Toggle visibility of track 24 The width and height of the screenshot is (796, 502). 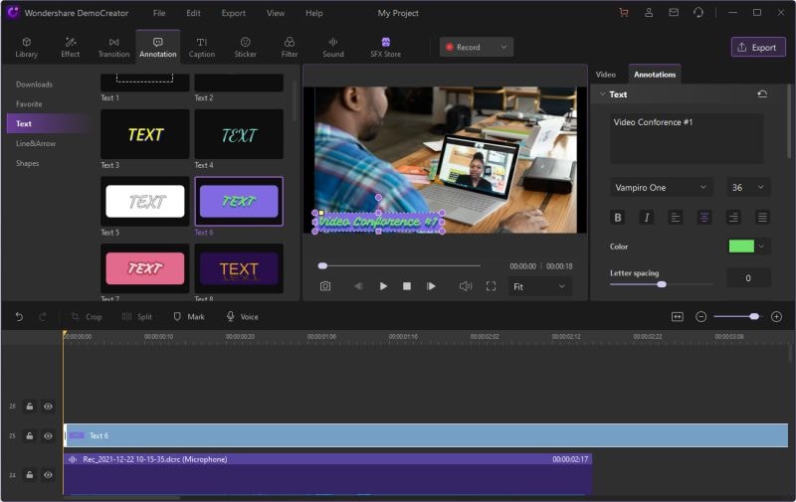tap(48, 475)
